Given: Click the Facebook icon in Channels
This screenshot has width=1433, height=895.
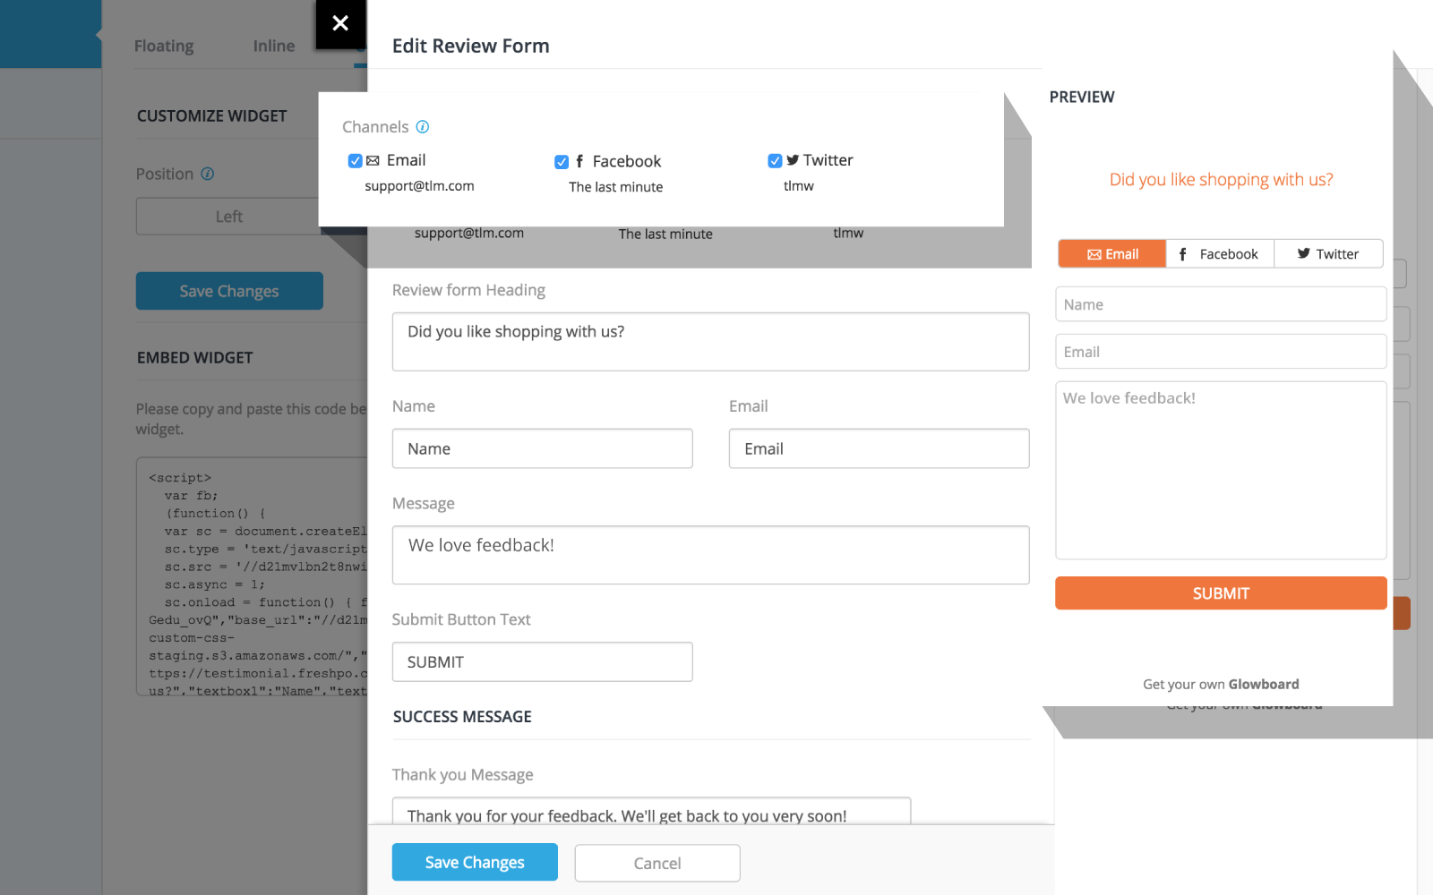Looking at the screenshot, I should (x=579, y=161).
